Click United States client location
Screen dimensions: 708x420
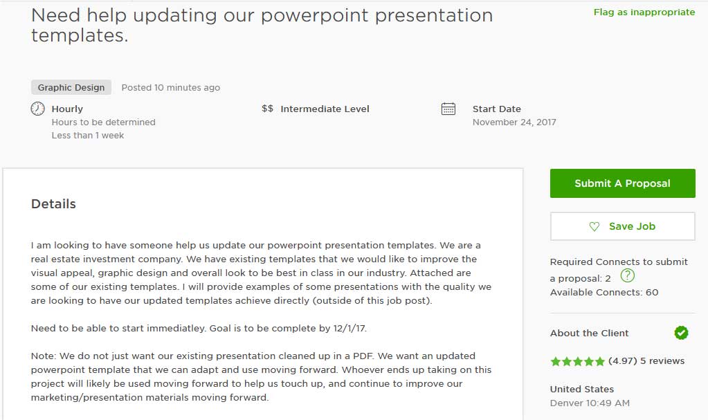click(582, 389)
